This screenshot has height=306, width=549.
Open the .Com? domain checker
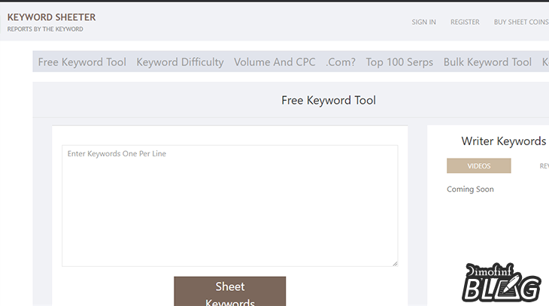pyautogui.click(x=341, y=62)
